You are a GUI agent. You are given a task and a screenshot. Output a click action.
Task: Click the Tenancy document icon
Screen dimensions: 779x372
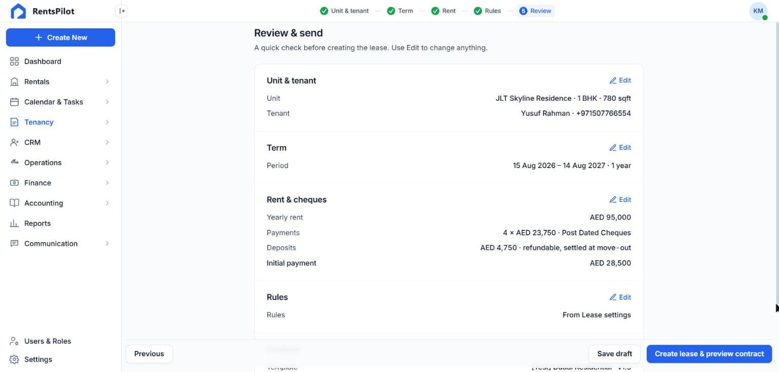coord(14,122)
